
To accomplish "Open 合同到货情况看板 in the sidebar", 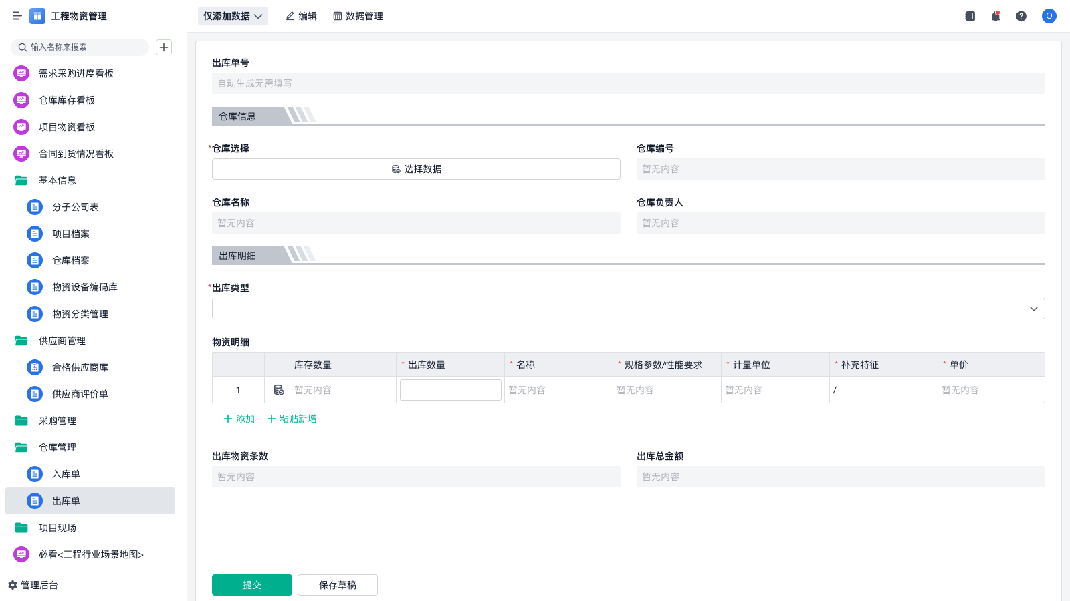I will coord(90,154).
